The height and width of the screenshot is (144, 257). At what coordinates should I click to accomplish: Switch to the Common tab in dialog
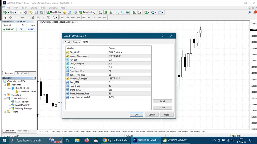point(76,42)
